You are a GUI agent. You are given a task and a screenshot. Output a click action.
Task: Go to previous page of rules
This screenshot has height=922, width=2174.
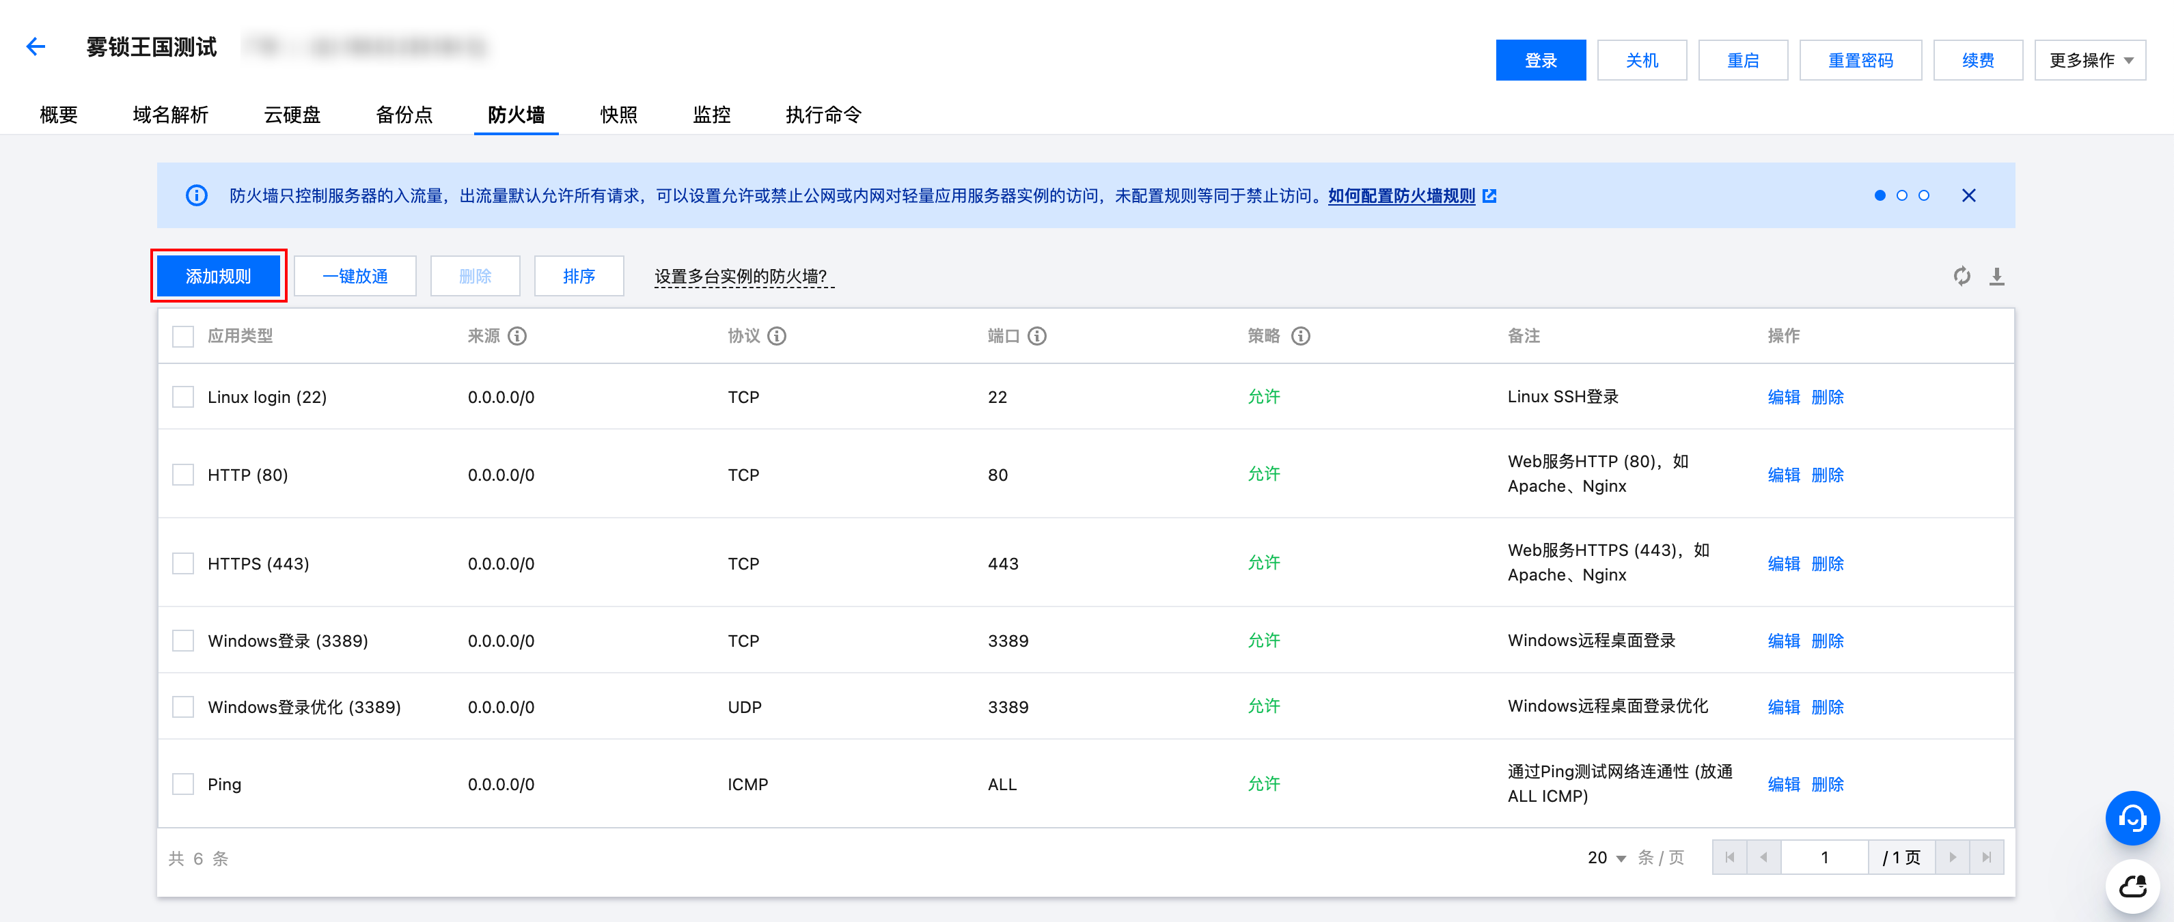point(1764,857)
